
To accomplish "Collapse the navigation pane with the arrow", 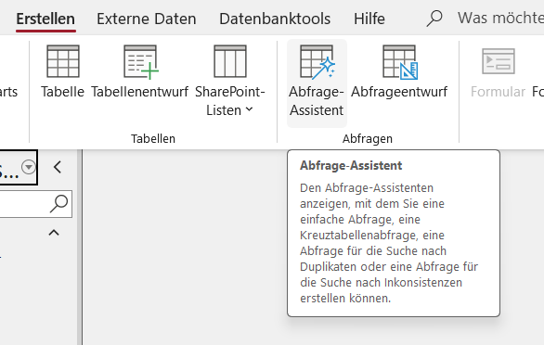I will point(58,167).
